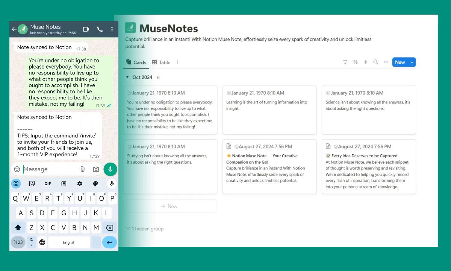451x271 pixels.
Task: Attach a file with paperclip icon
Action: 82,169
